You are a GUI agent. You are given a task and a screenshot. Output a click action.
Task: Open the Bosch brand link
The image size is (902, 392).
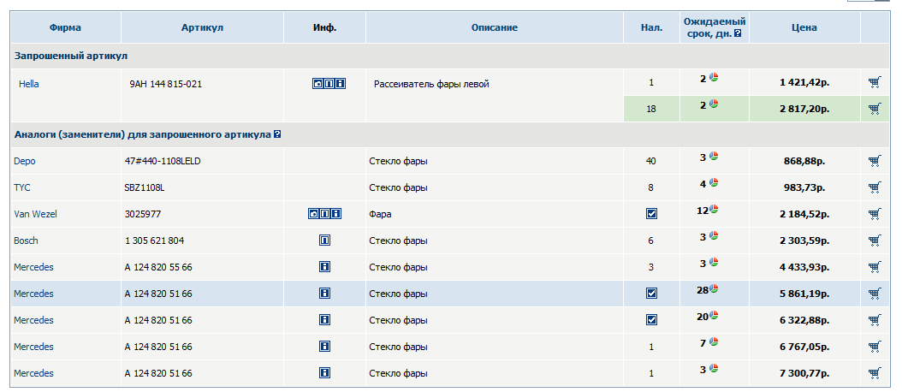[x=26, y=241]
